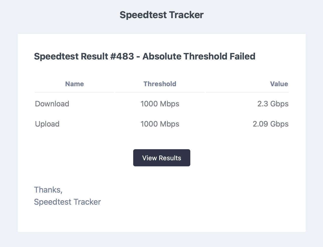Click the Threshold column header
This screenshot has height=247, width=323.
(160, 84)
